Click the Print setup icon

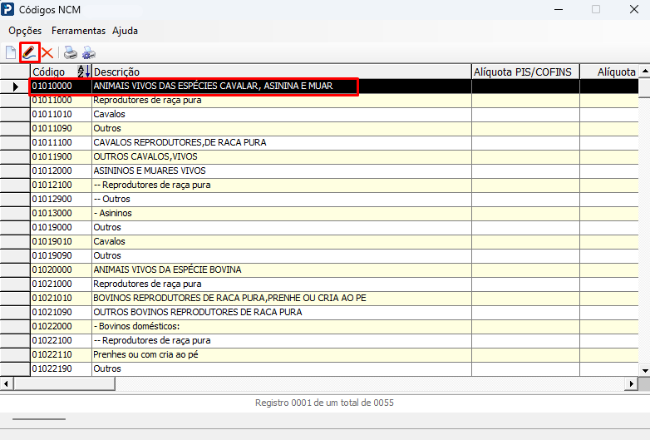point(89,52)
